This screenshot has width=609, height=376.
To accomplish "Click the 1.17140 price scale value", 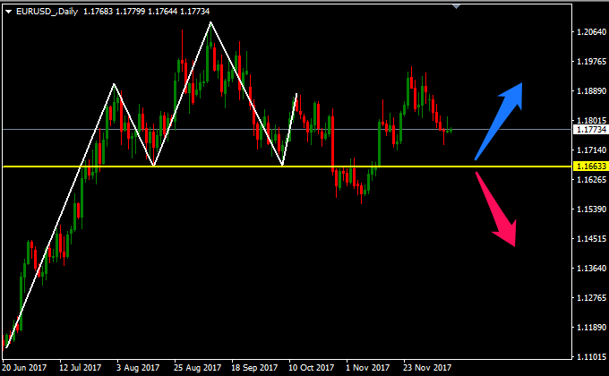I will (x=591, y=150).
